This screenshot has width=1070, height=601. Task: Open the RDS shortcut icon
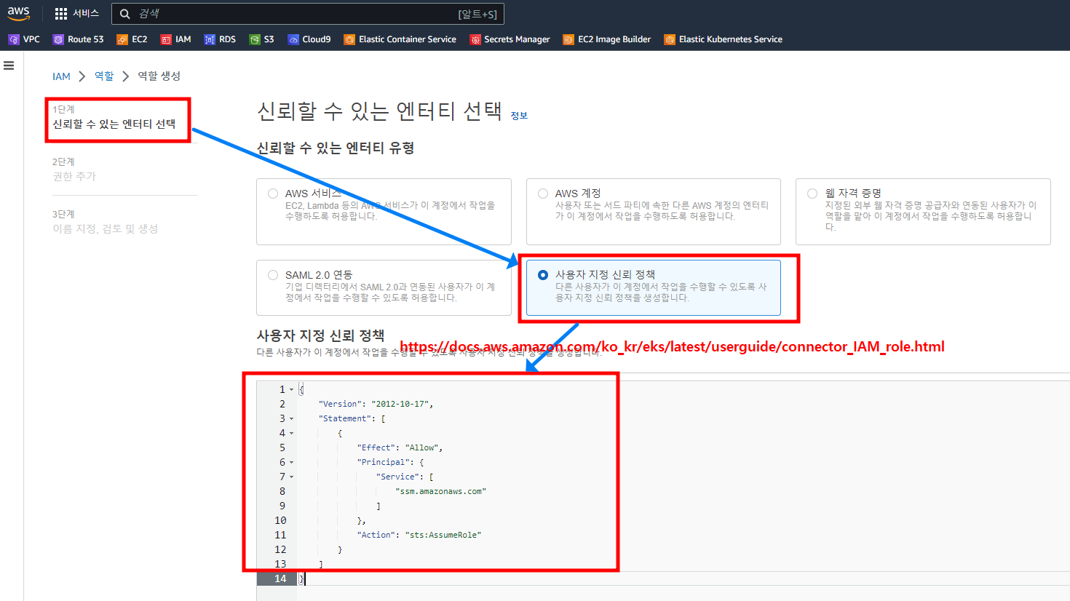point(210,39)
